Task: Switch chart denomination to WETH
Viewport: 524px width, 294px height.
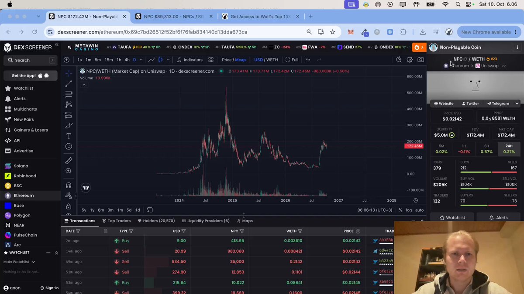Action: click(272, 60)
